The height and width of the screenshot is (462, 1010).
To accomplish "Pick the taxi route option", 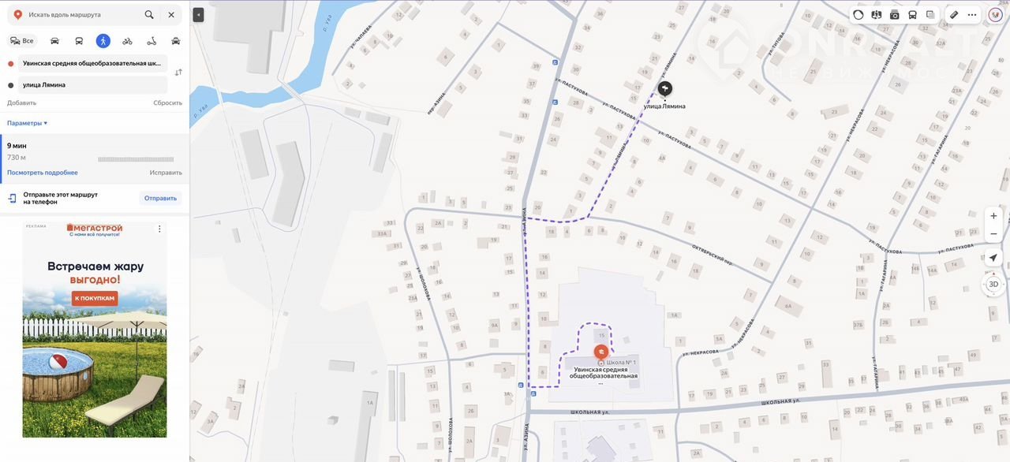I will pos(175,41).
